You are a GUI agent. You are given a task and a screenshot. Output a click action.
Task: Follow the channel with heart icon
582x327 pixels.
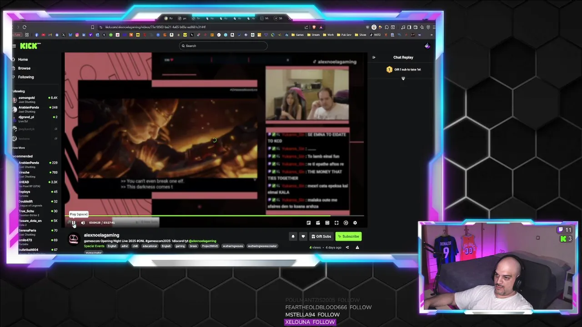point(303,236)
